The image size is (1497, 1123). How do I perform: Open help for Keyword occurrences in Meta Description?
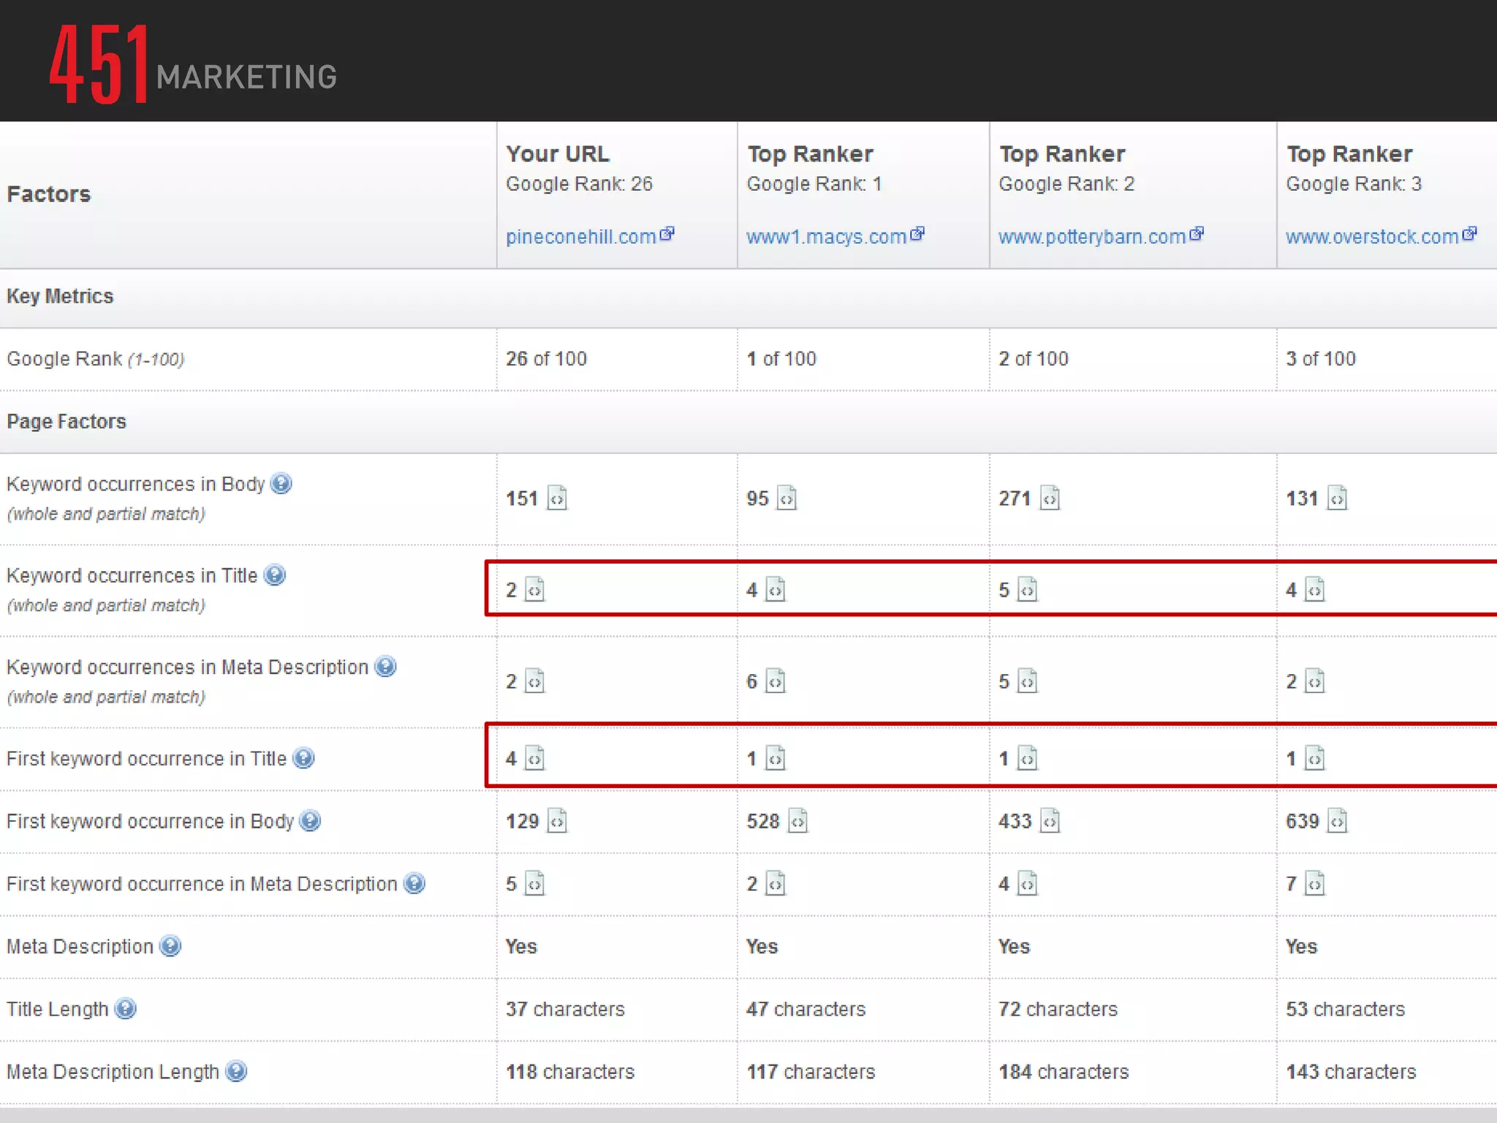385,666
